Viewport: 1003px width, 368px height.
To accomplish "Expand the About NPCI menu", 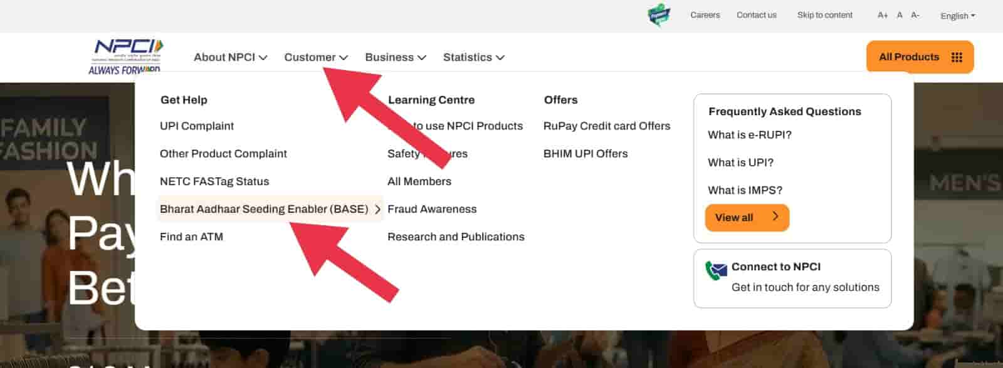I will [231, 57].
